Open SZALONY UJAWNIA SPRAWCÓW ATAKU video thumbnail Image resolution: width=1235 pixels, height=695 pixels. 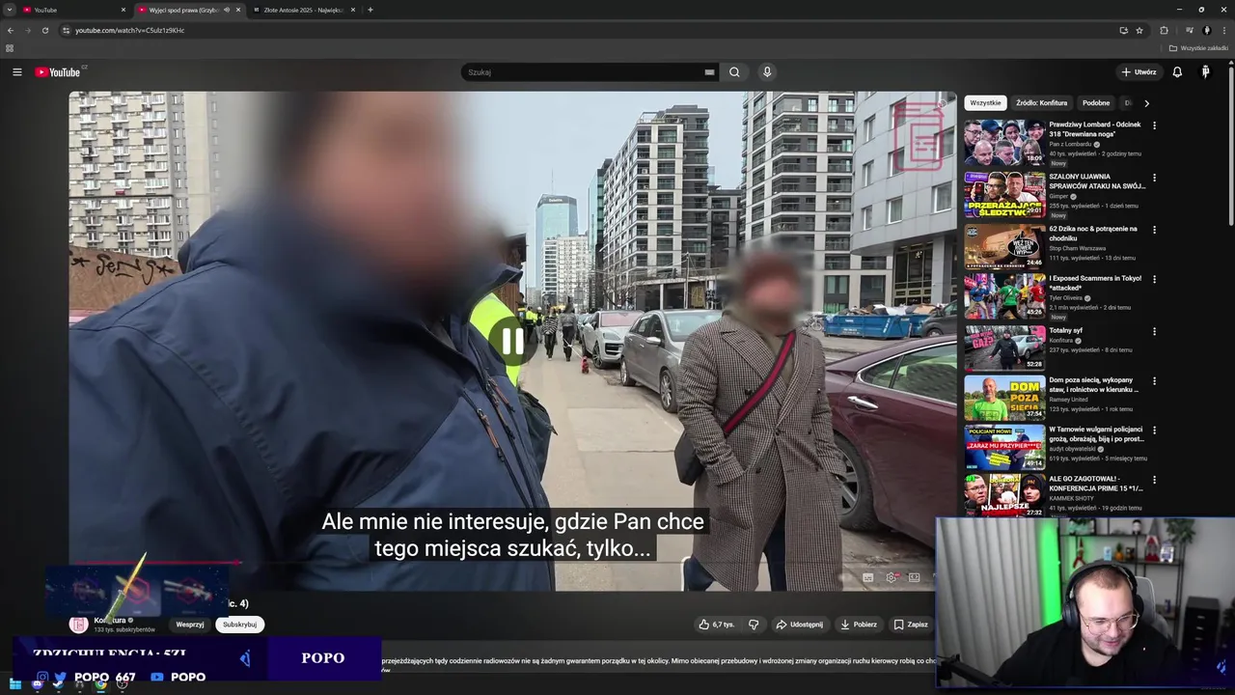point(1004,194)
